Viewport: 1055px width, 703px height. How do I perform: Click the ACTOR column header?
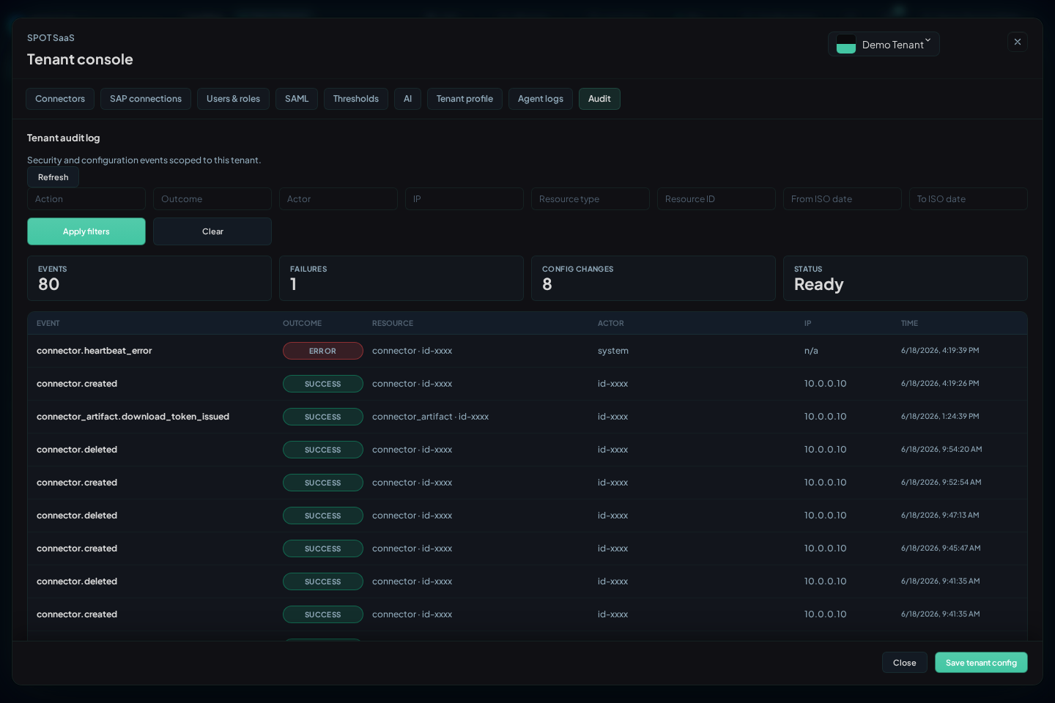[611, 323]
